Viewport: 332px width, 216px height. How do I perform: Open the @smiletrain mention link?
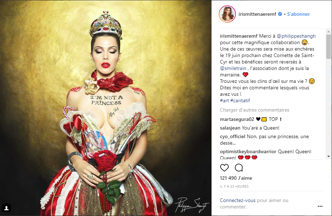point(233,68)
